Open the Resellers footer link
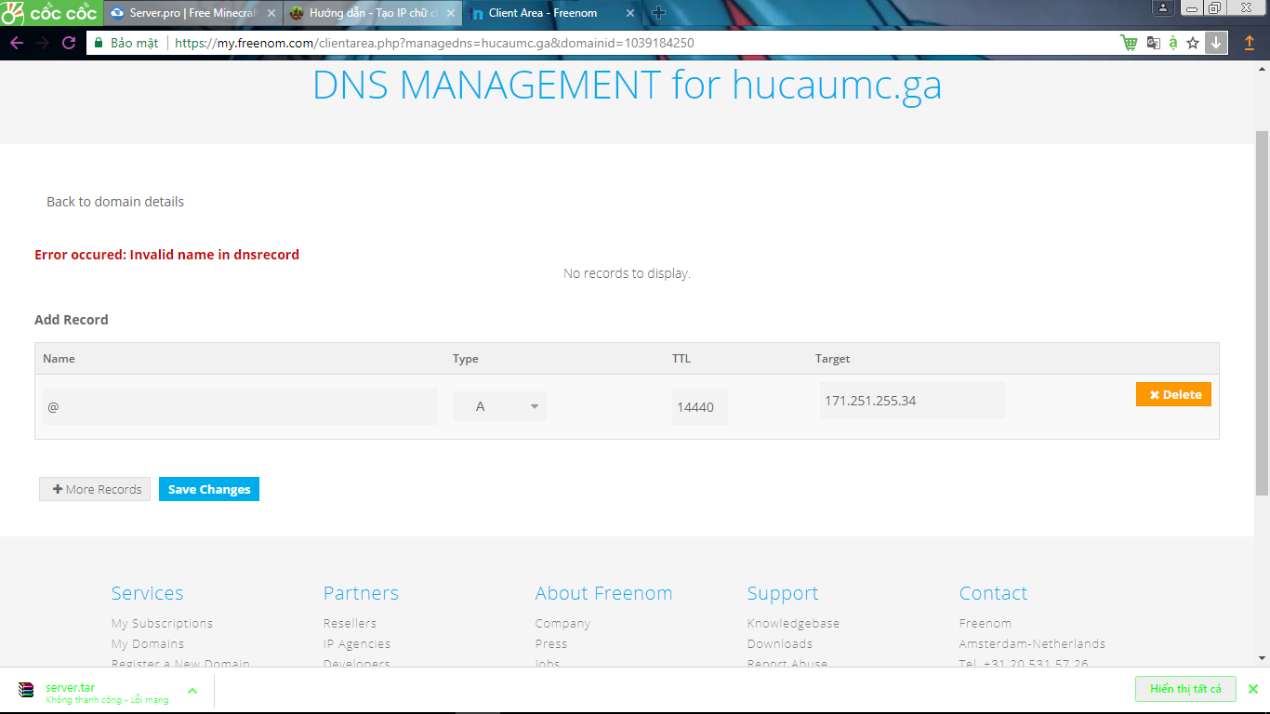 point(350,623)
